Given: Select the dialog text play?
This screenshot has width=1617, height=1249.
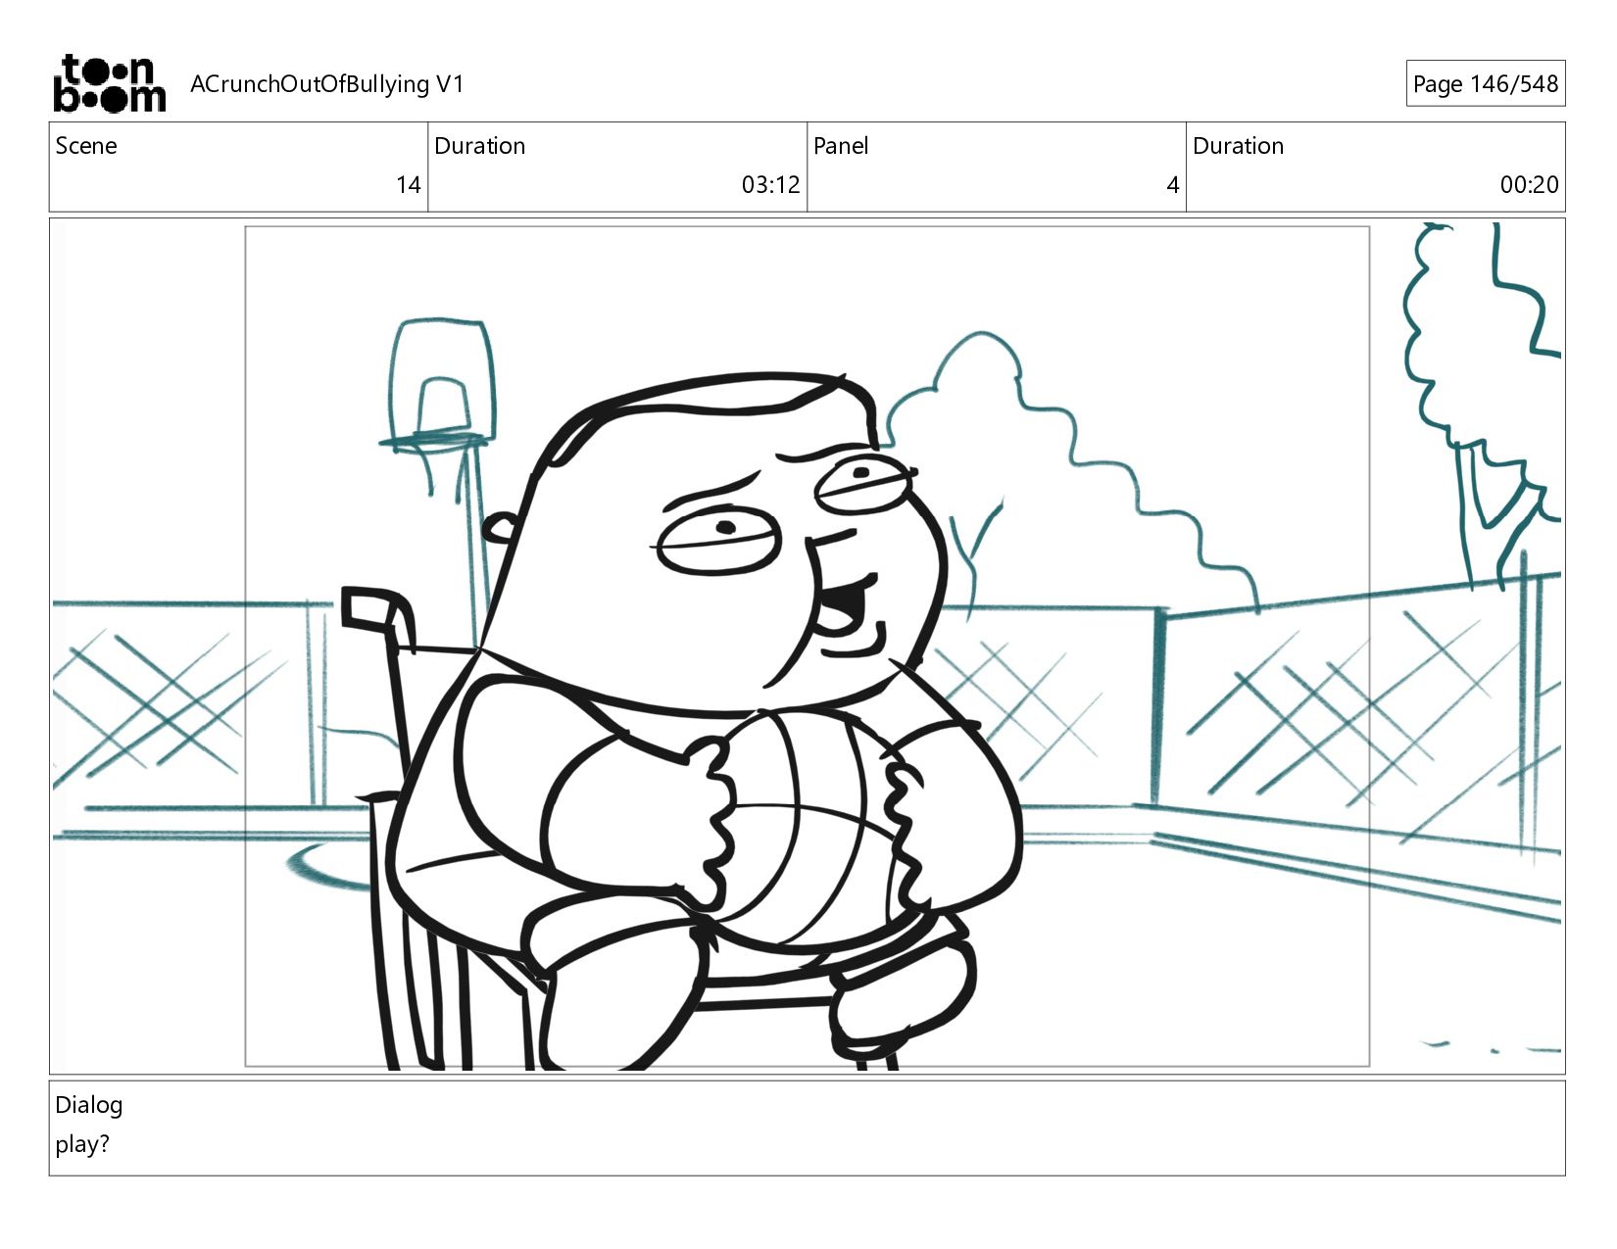Looking at the screenshot, I should (82, 1144).
